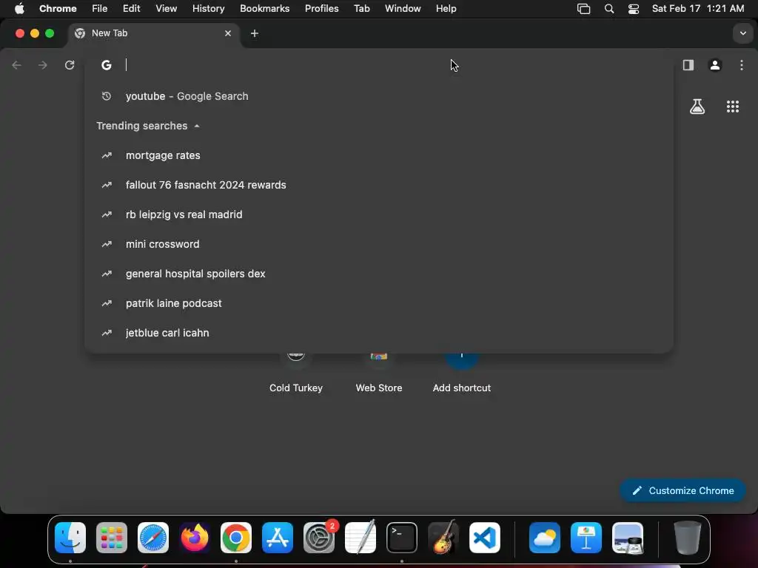
Task: Click the forward navigation arrow
Action: pyautogui.click(x=43, y=65)
